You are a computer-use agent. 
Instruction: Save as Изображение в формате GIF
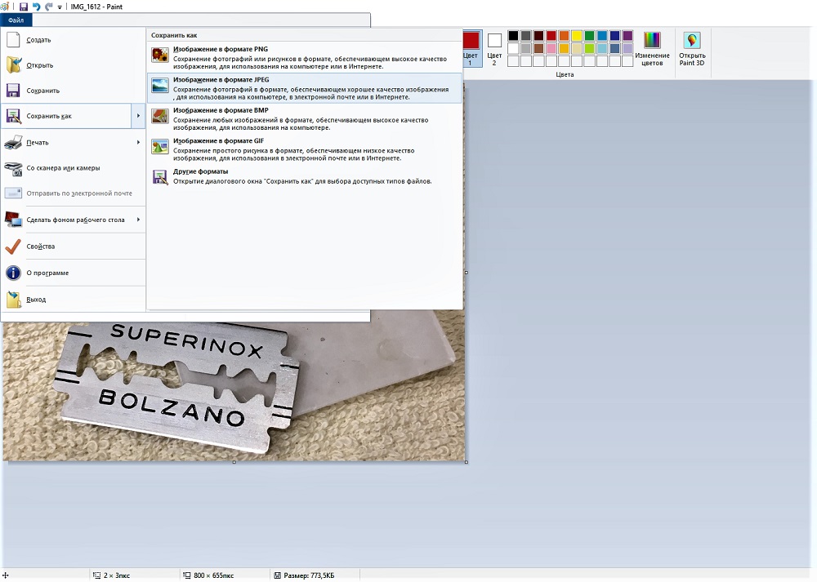(x=305, y=149)
